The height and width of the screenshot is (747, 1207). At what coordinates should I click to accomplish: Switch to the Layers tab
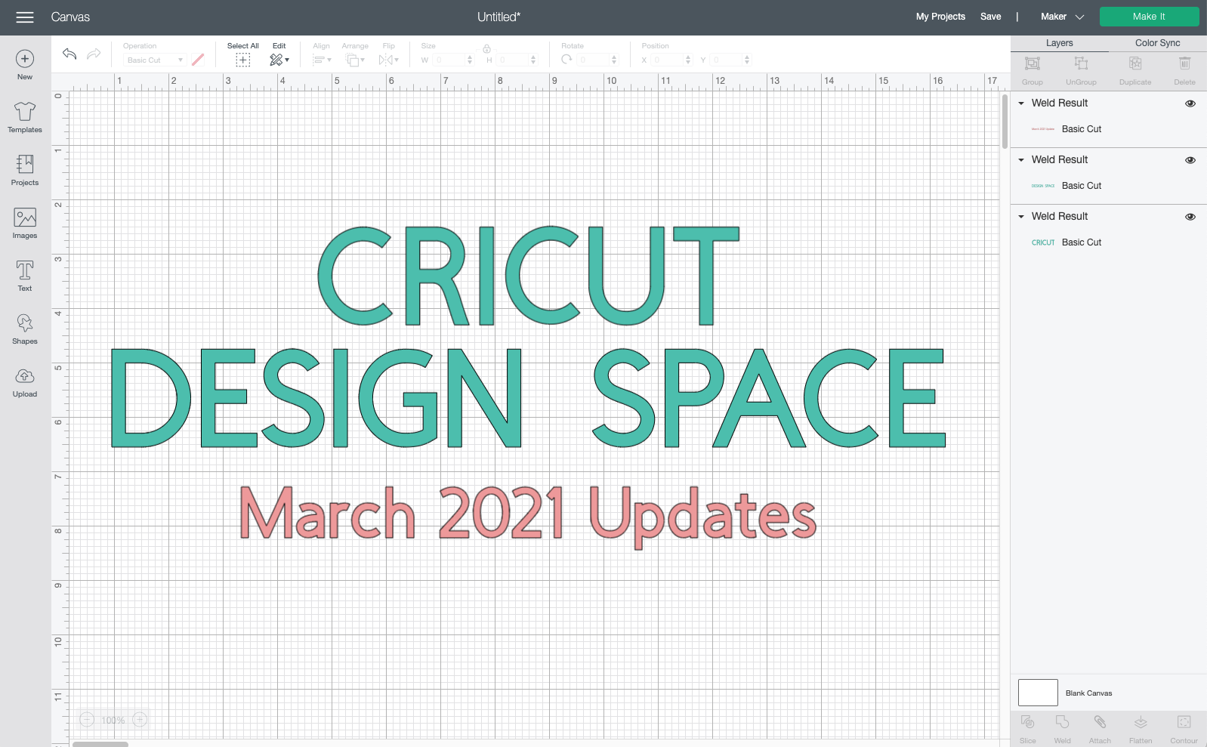pos(1059,43)
